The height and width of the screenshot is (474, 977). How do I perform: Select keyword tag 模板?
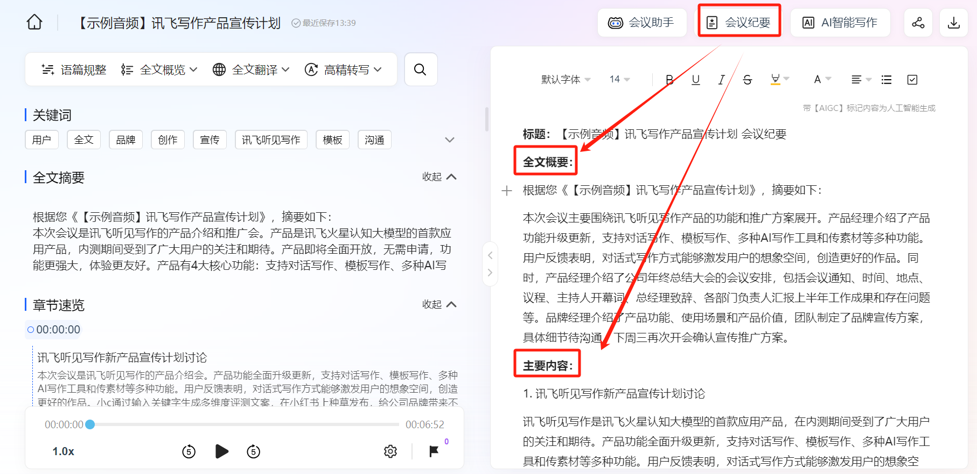coord(332,140)
